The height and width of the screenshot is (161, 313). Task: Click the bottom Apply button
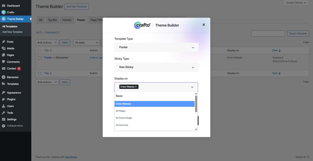[x=65, y=82]
